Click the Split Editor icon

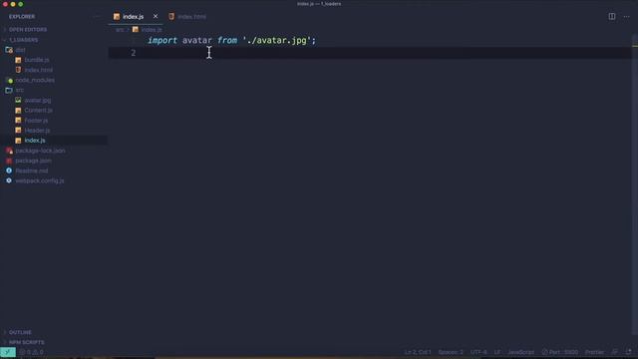pos(611,16)
